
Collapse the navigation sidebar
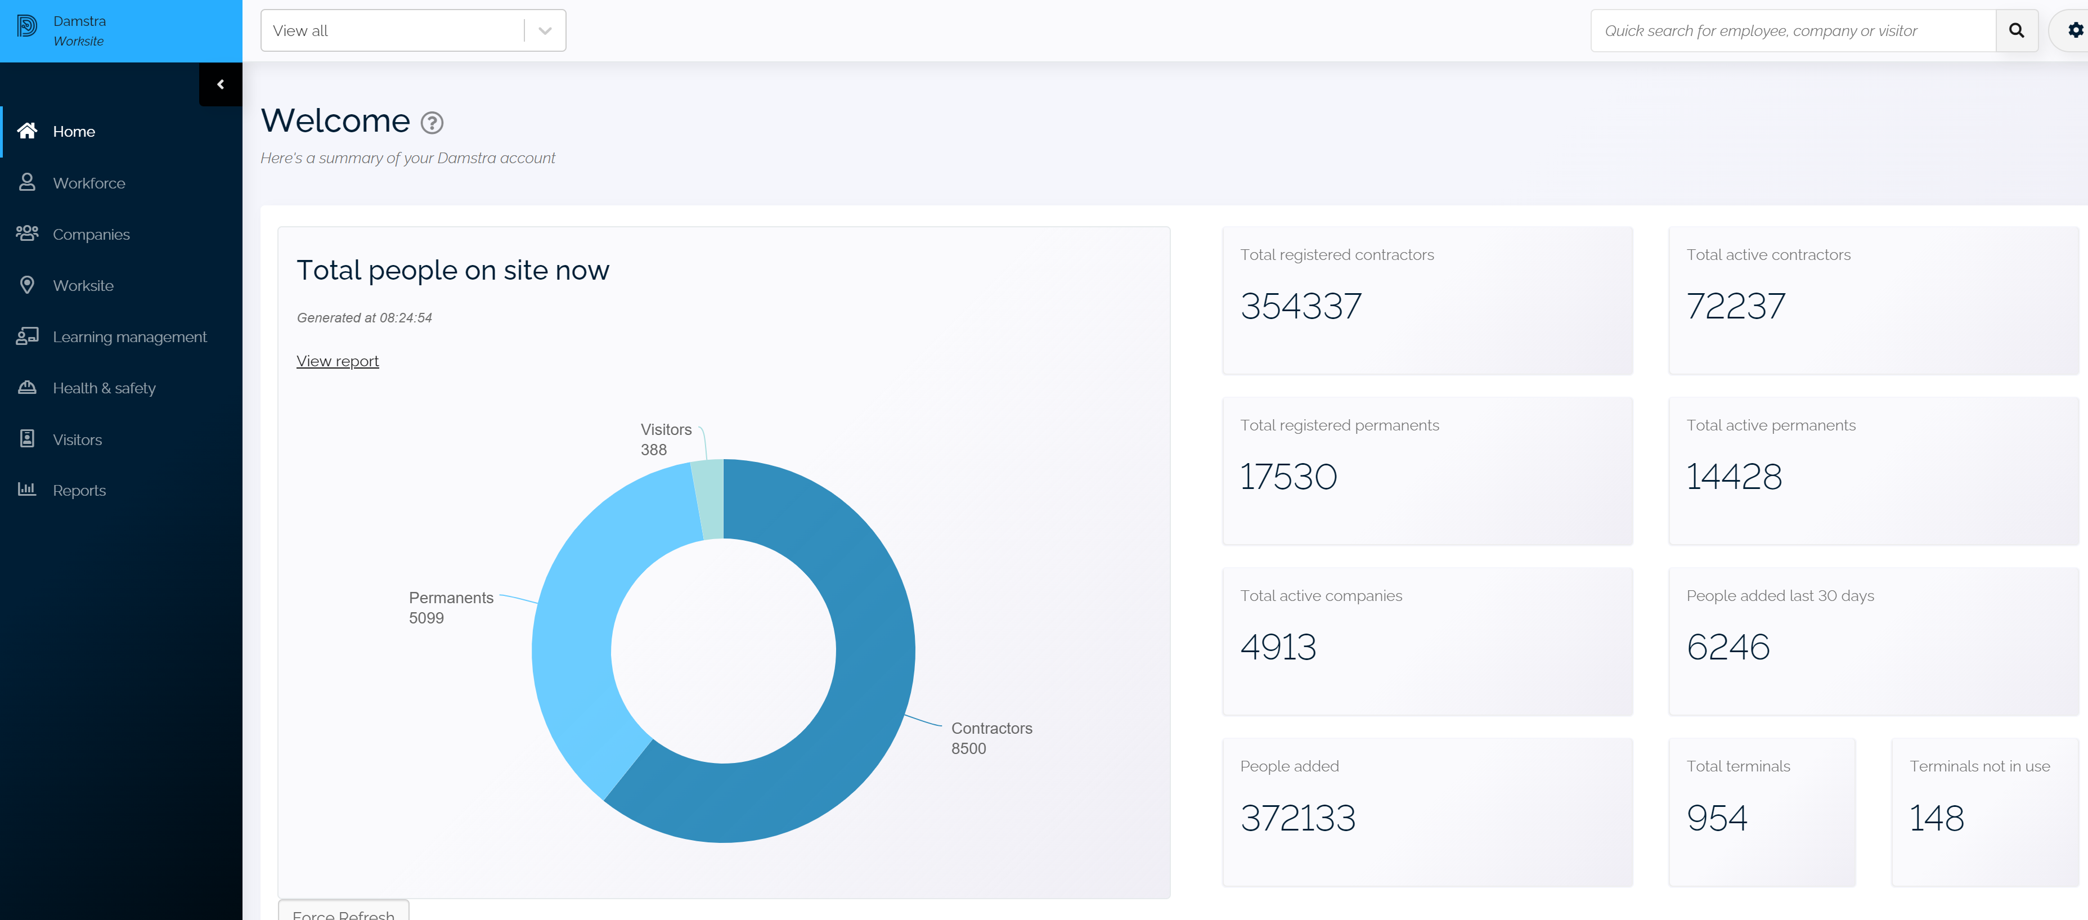coord(219,83)
